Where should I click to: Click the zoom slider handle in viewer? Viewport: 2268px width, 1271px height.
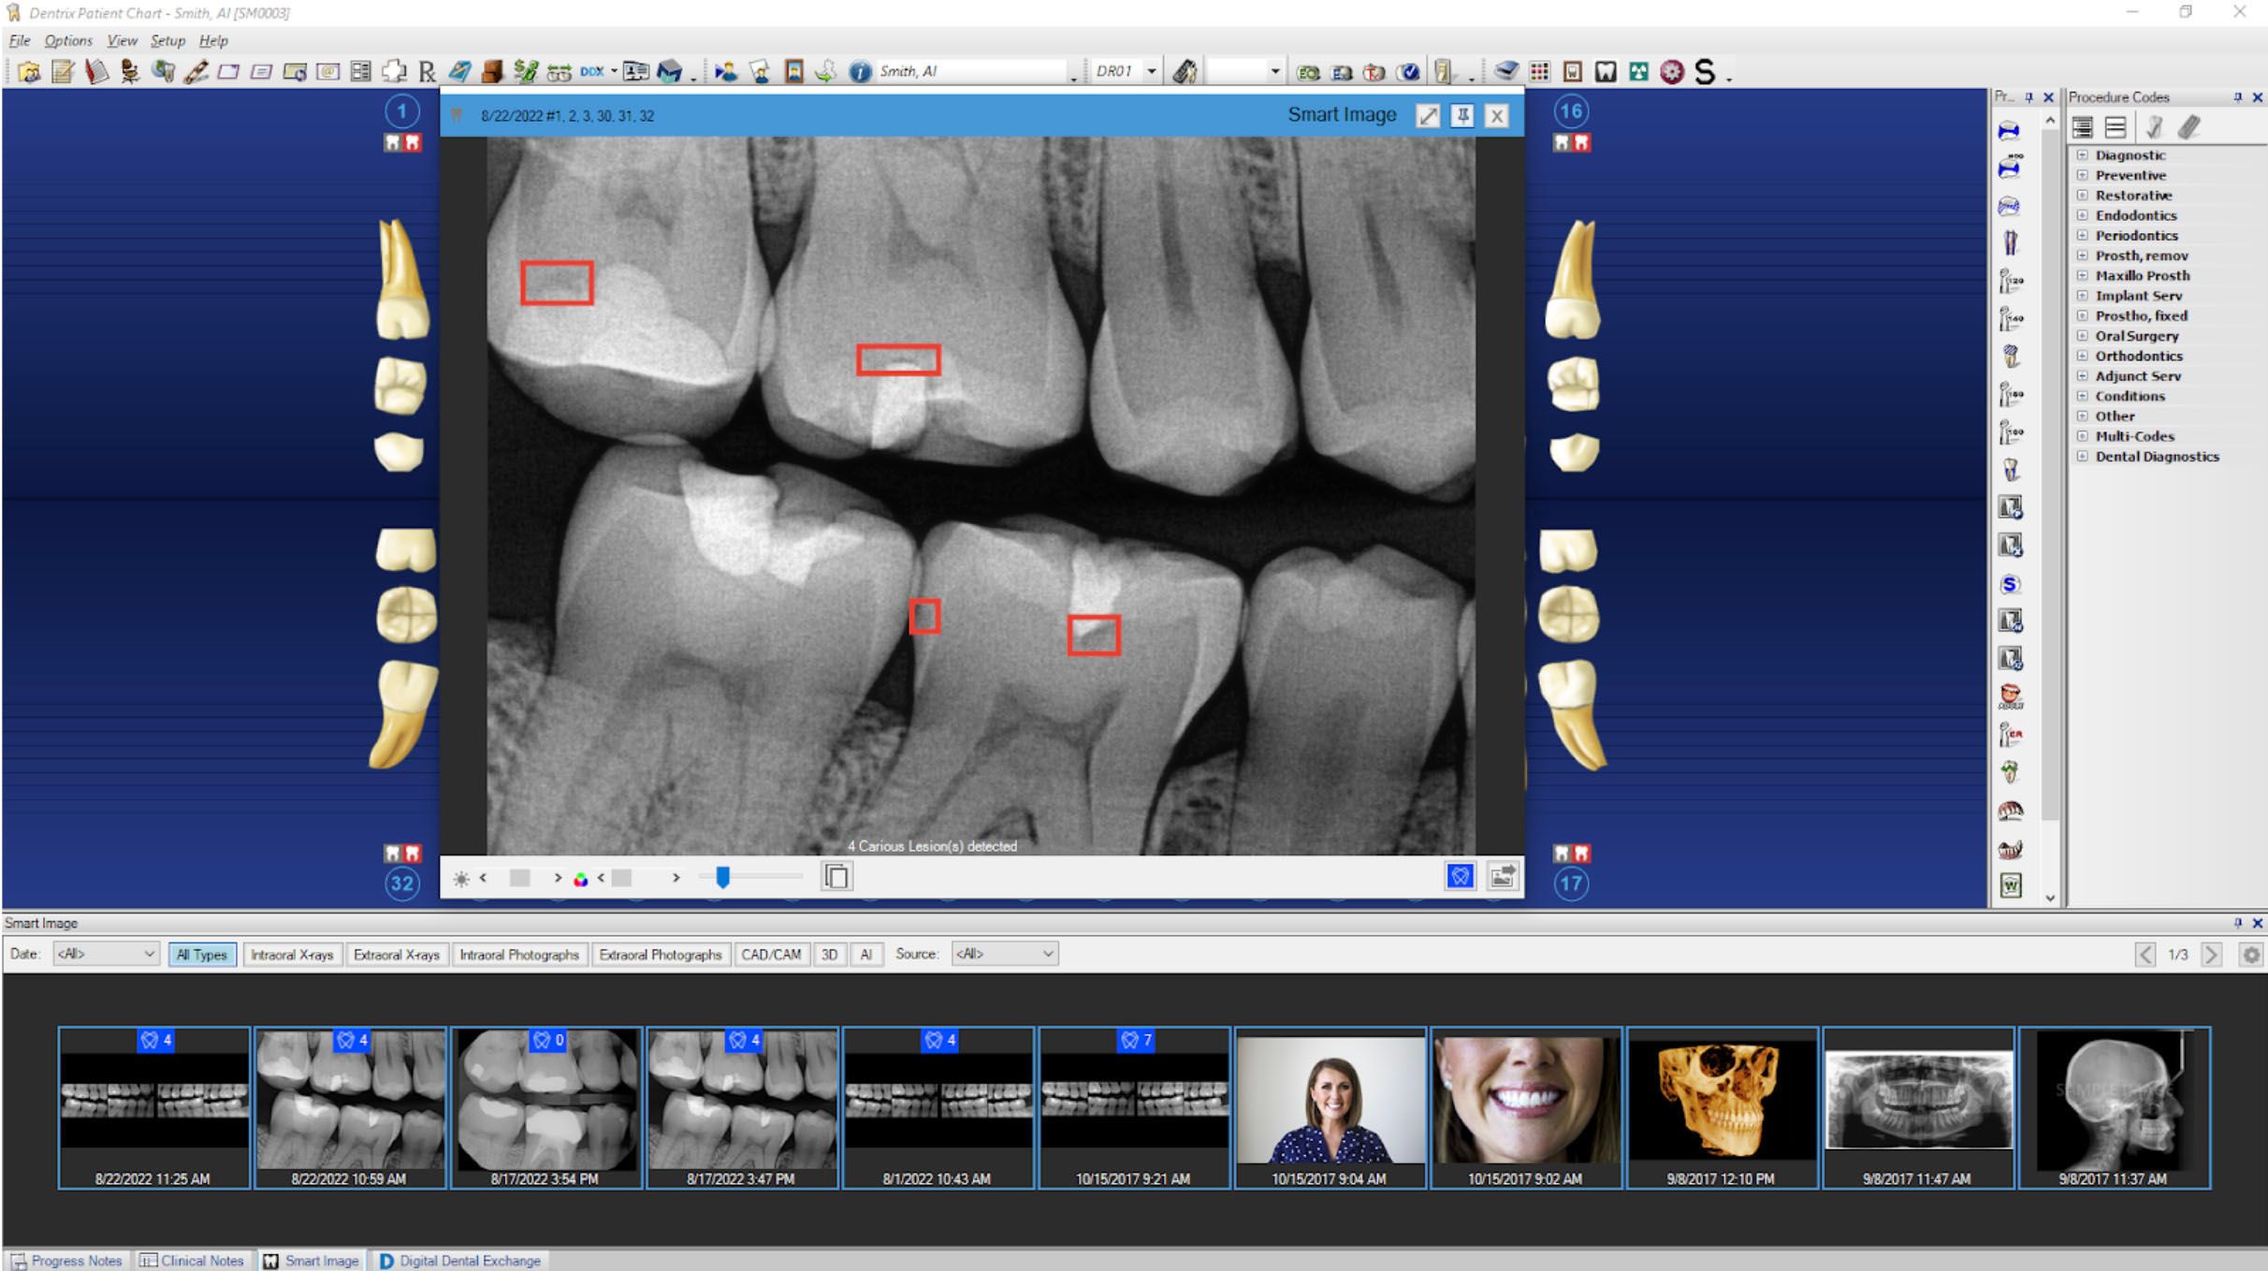pyautogui.click(x=722, y=877)
